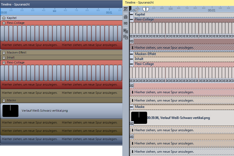
Task: Click the playhead marker on right timeline ruler
Action: (146, 10)
